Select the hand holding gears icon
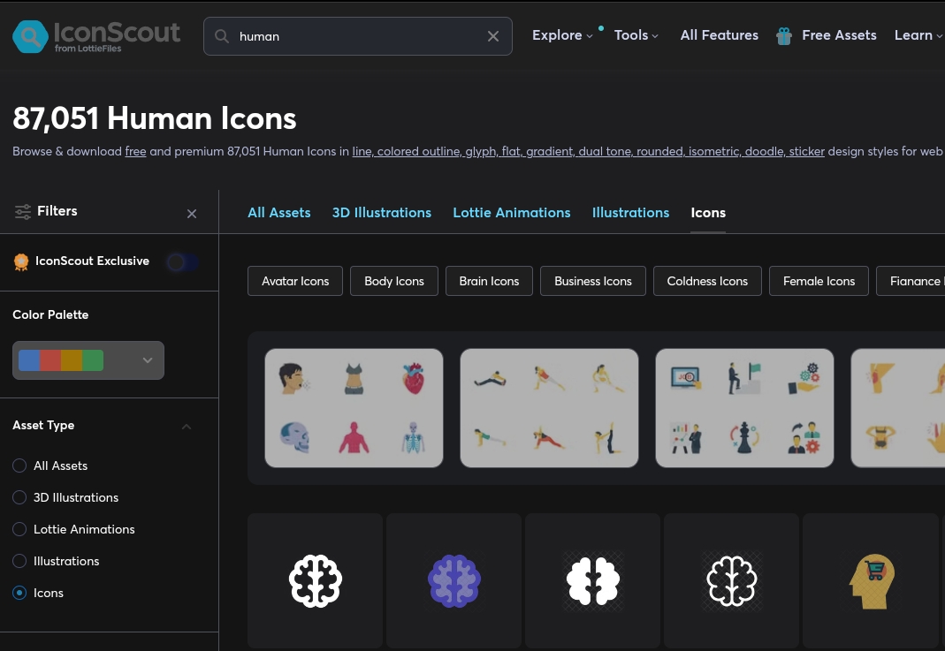 coord(804,378)
